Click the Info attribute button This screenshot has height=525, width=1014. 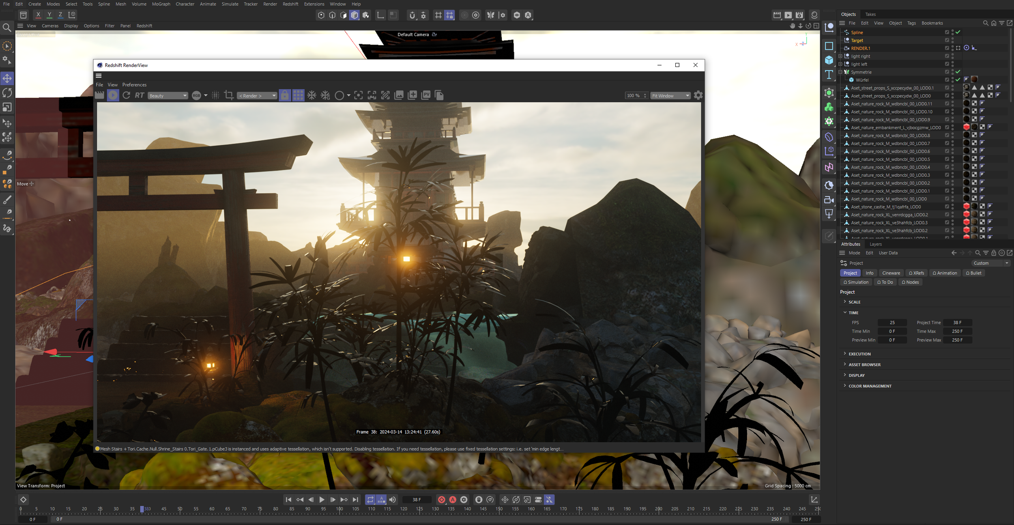869,273
